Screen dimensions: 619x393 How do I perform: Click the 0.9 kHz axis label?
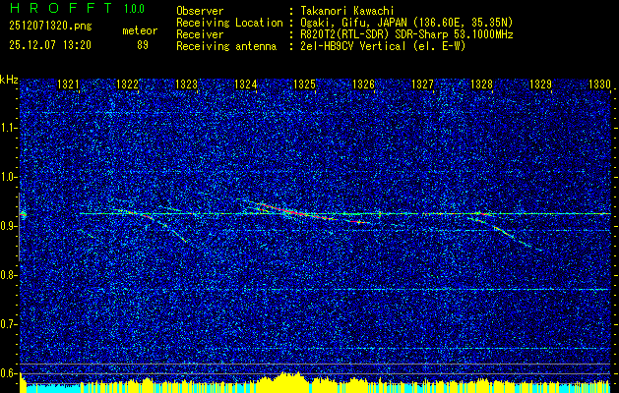pyautogui.click(x=9, y=226)
